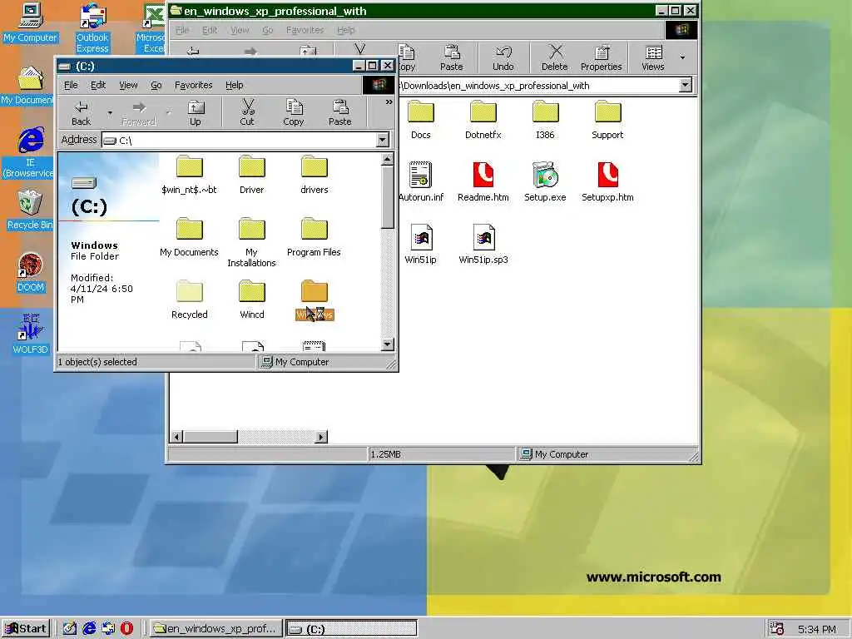Select the $win_nt$.~bt folder
Screen dimensions: 852x639
pos(189,175)
